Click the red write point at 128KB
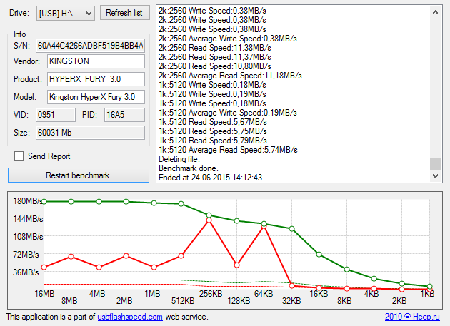 (236, 265)
